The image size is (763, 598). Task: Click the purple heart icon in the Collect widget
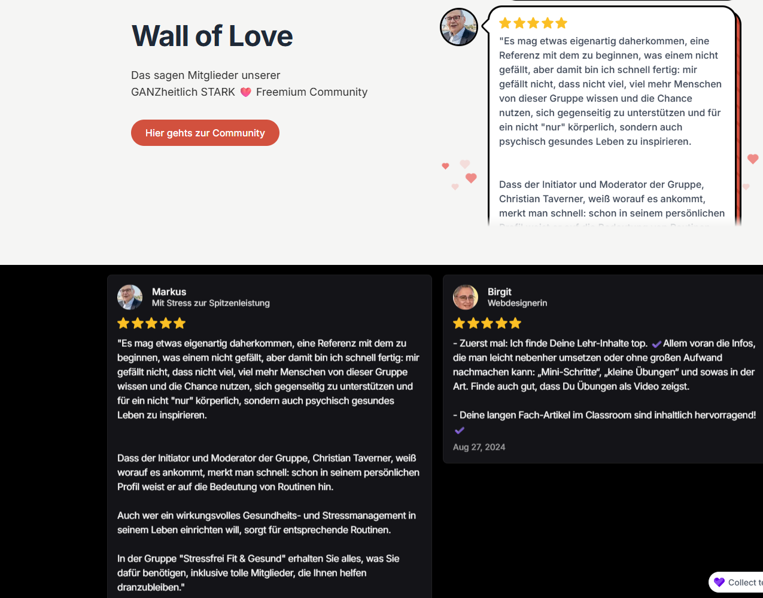719,582
